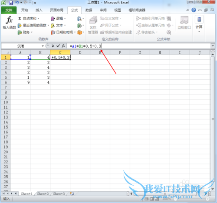Switch to Page Layout view in status bar
Image resolution: width=217 pixels, height=203 pixels.
[151, 199]
